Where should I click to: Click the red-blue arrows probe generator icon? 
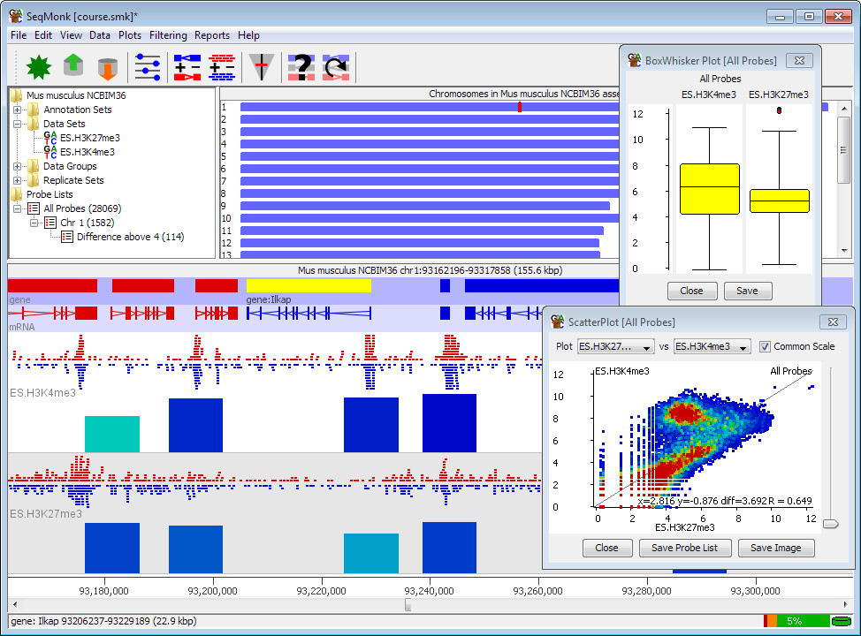[187, 67]
